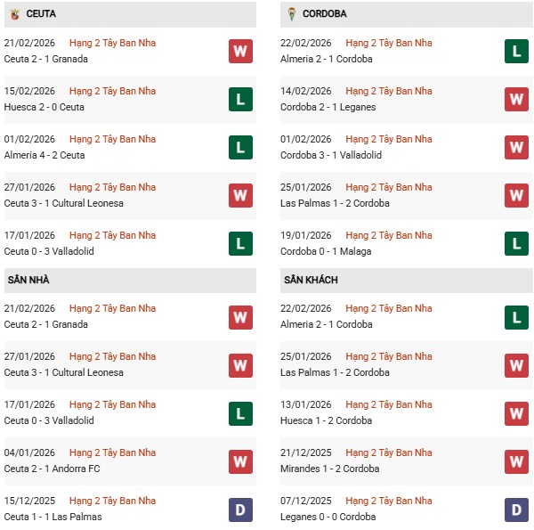Open the league link on the 15/02/2026 Huesca match
Screen dimensions: 534x530
point(112,91)
